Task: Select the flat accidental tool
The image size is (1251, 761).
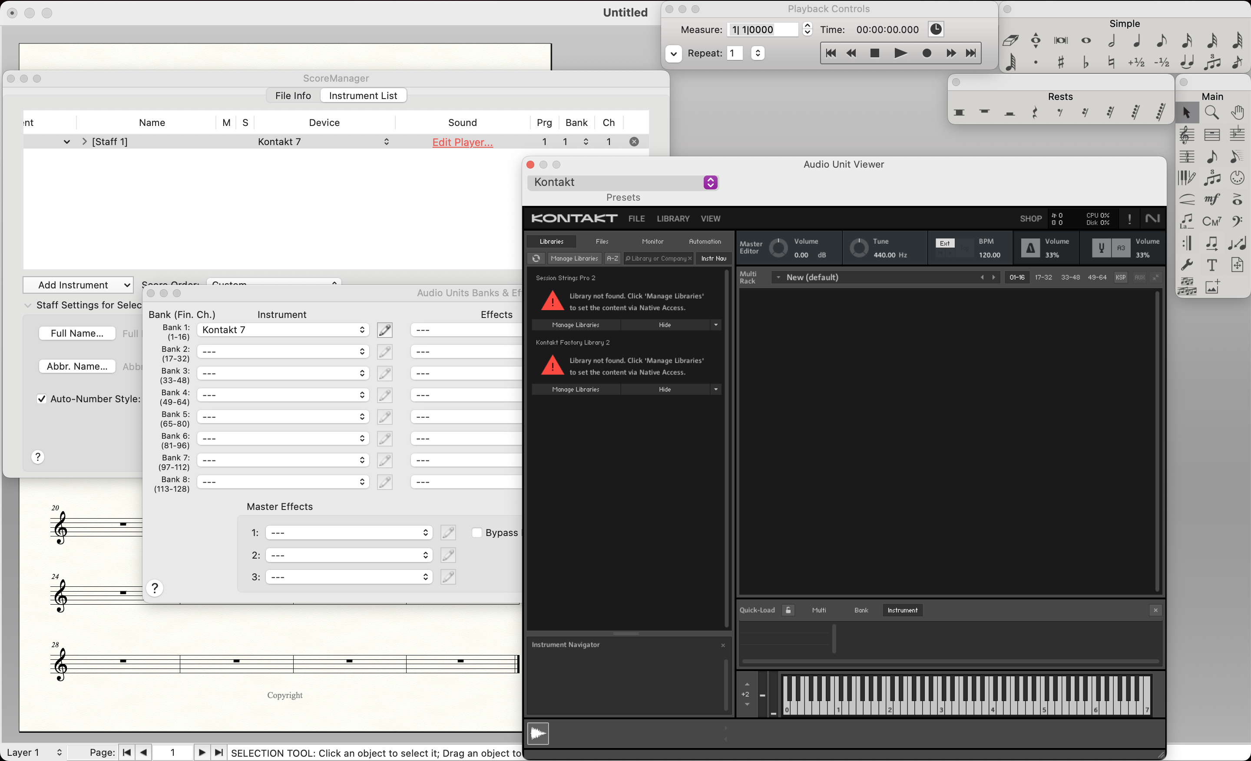Action: coord(1086,63)
